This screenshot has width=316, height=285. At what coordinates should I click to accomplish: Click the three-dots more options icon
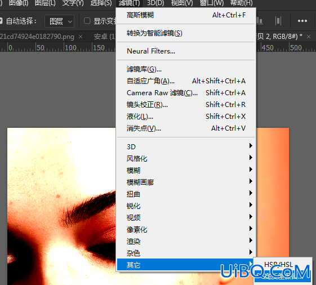(302, 21)
